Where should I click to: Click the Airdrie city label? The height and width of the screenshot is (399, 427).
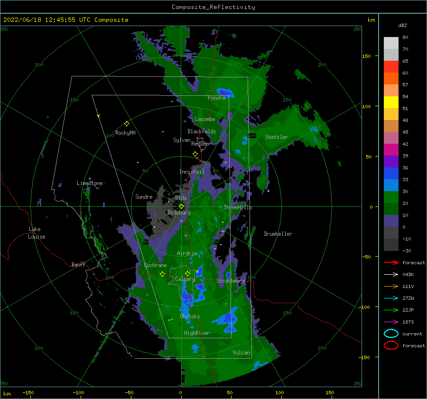pos(187,253)
